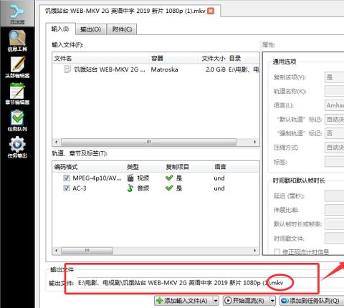Image resolution: width=344 pixels, height=308 pixels.
Task: Click 开始混流(R) button
Action: (246, 301)
